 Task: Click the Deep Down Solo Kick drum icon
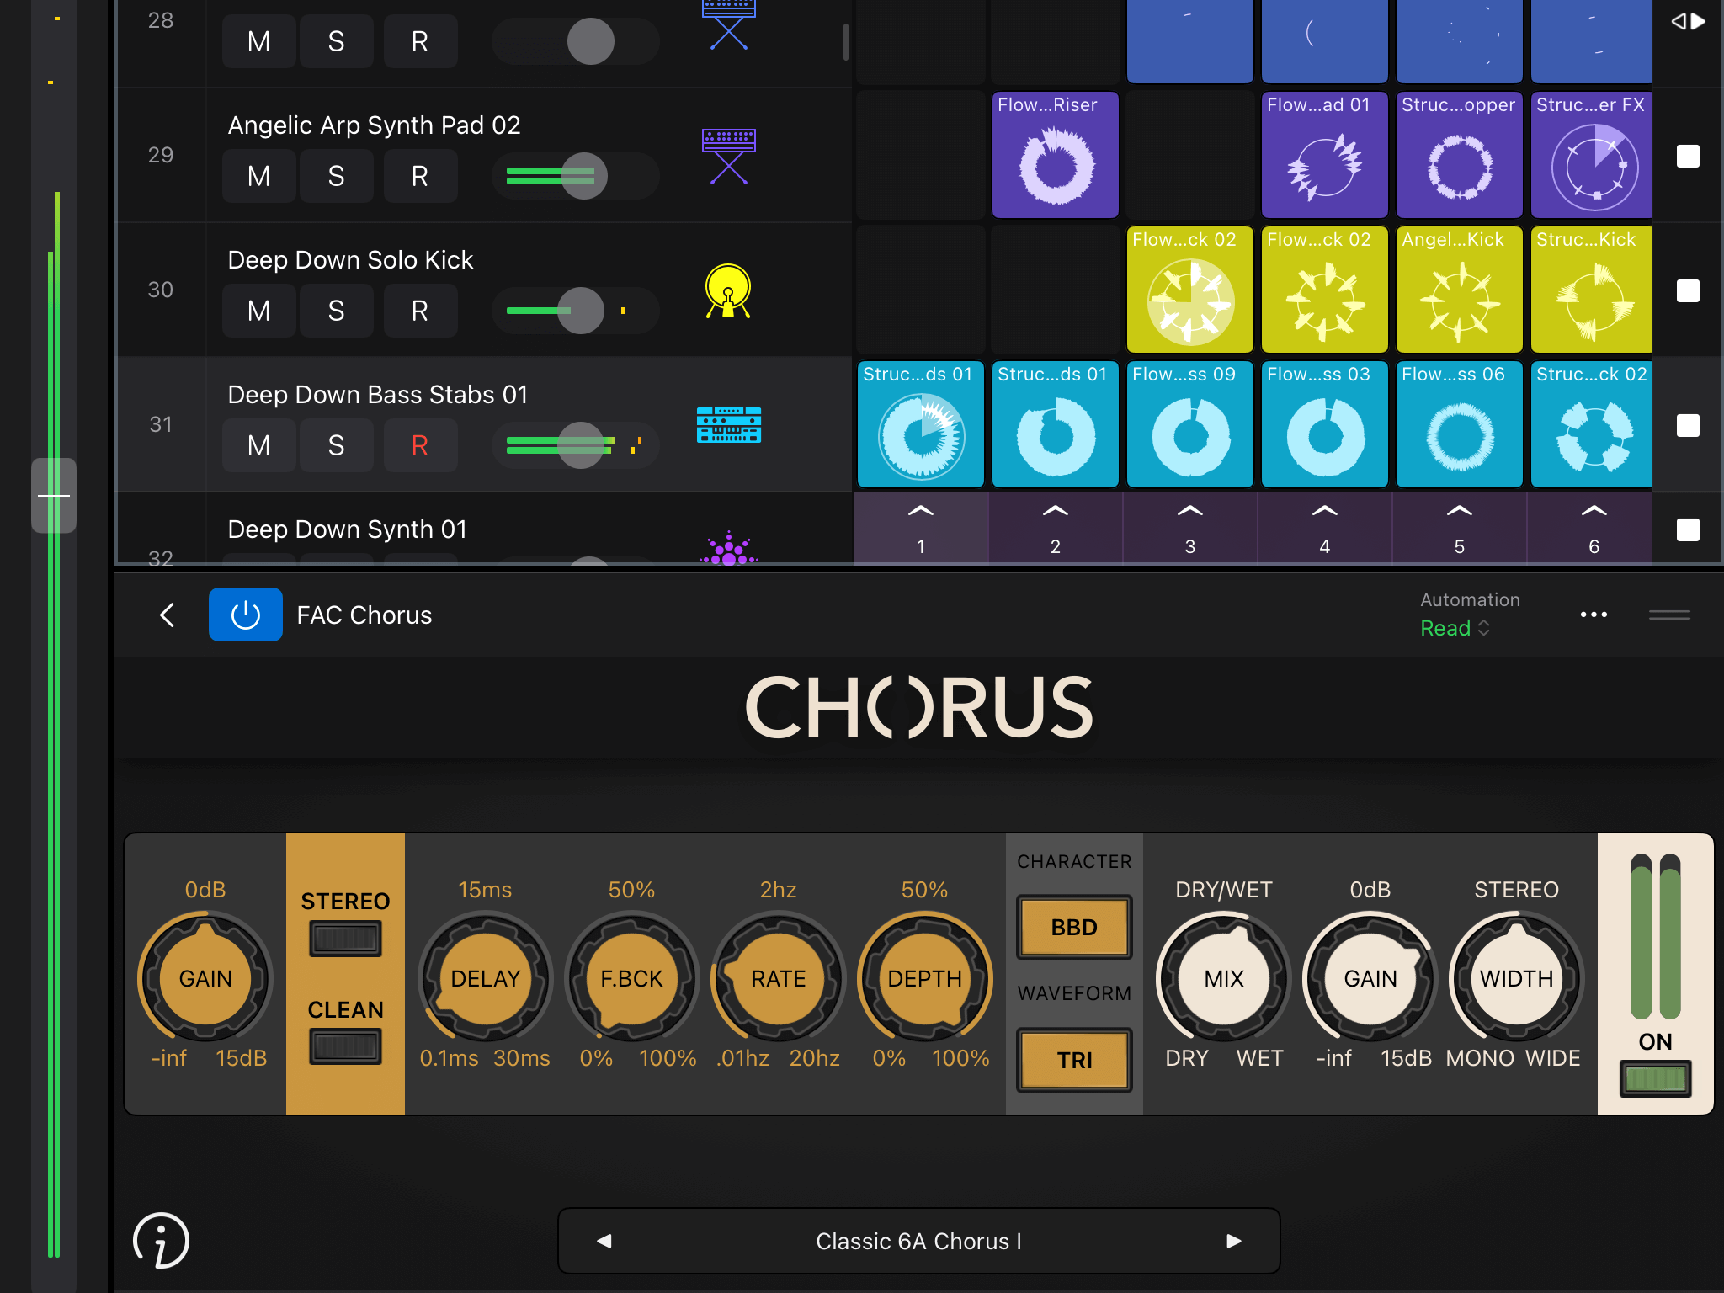(728, 291)
